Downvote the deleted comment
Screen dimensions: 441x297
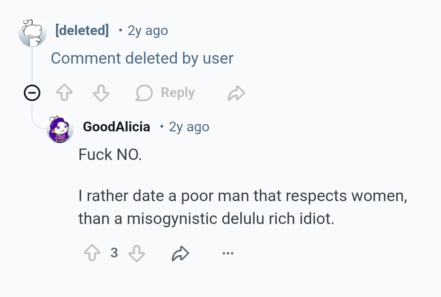101,94
